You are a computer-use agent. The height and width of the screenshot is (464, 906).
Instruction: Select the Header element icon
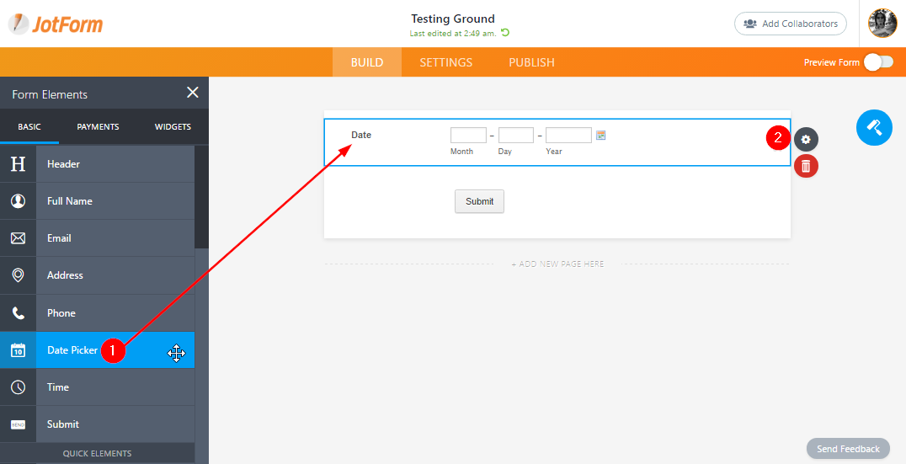[x=18, y=164]
